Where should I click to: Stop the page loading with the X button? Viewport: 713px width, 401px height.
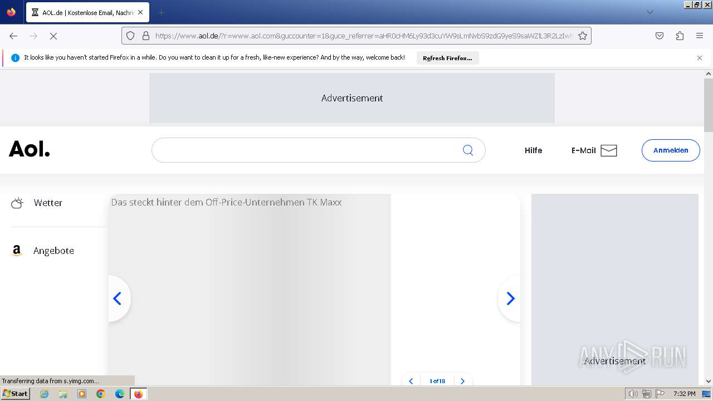(53, 36)
